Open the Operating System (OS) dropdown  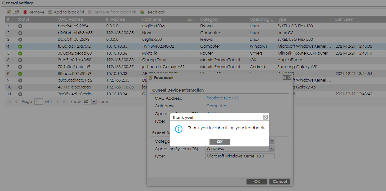(x=272, y=149)
